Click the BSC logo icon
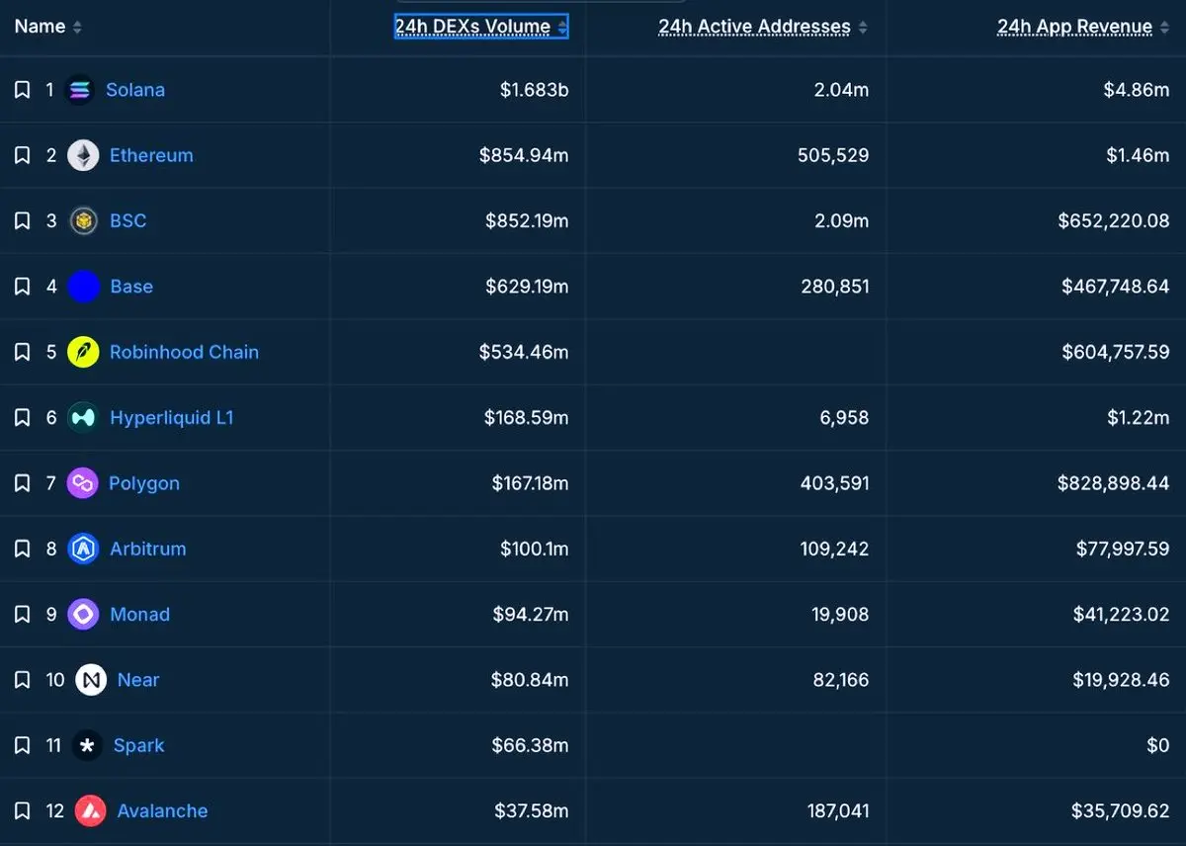Image resolution: width=1186 pixels, height=846 pixels. pyautogui.click(x=83, y=221)
